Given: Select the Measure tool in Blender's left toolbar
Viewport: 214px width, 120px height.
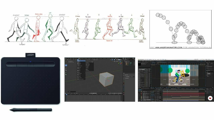Looking at the screenshot, I should (66, 74).
